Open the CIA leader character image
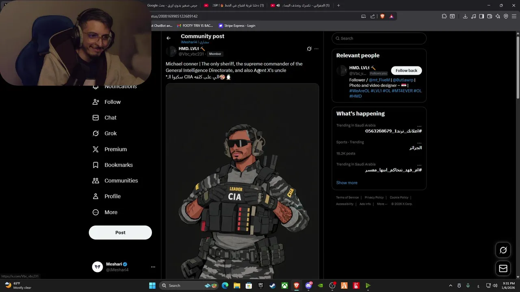The image size is (520, 292). pos(242,181)
